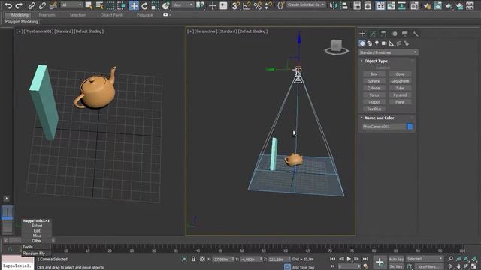Open the Scene Explorer toggle icon
The image size is (481, 270).
click(357, 5)
